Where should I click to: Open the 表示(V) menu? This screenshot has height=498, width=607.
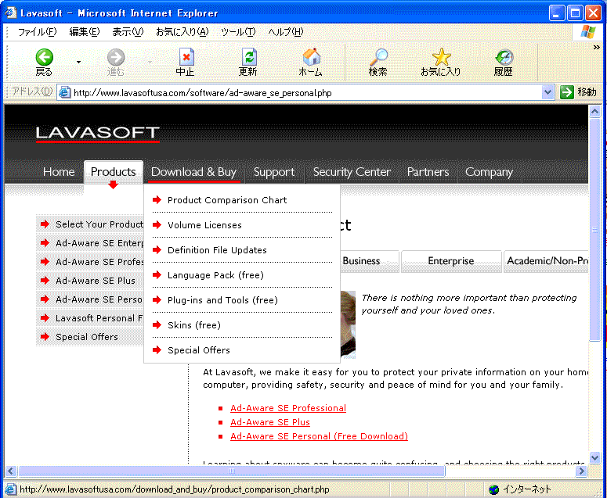tap(128, 32)
